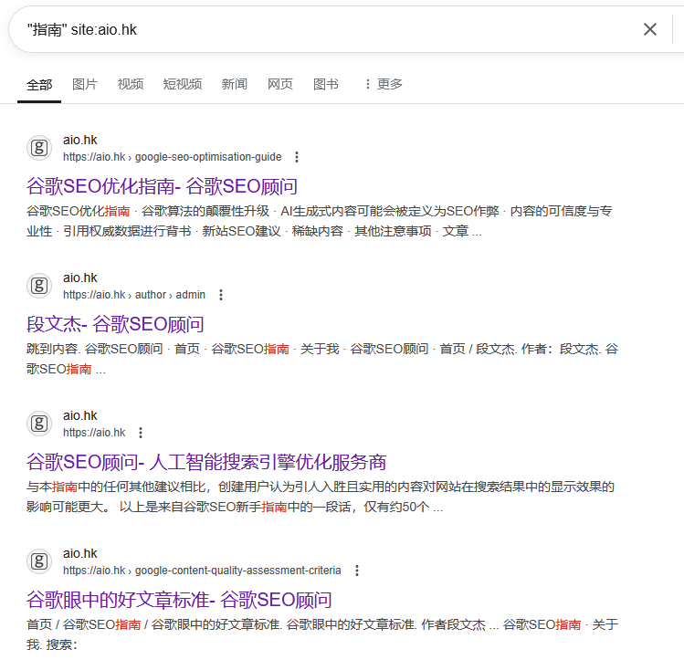Click the bare URL https://aio.hk of the homepage result

click(x=94, y=433)
